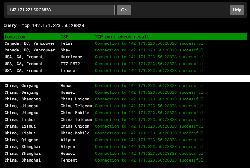This screenshot has width=250, height=168.
Task: Click the Go button
Action: [124, 10]
